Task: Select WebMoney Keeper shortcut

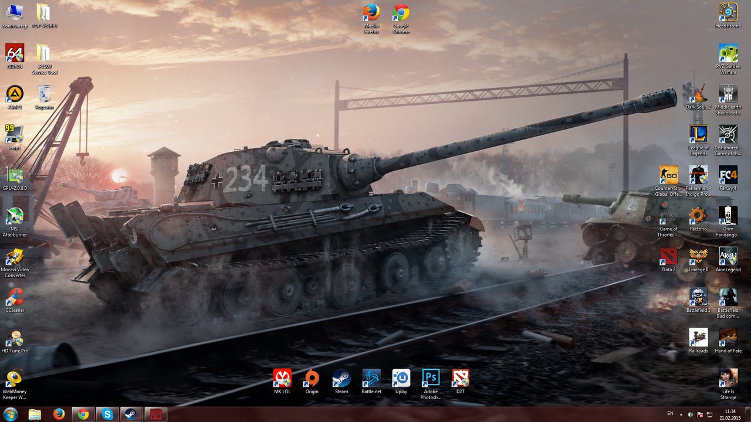Action: pyautogui.click(x=14, y=384)
